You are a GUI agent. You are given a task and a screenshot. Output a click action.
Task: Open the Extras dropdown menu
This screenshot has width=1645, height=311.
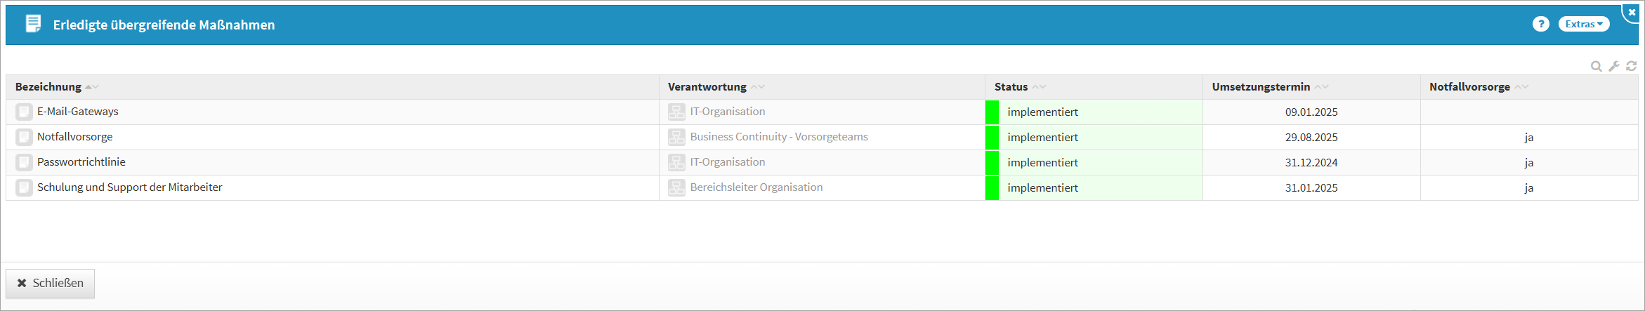pyautogui.click(x=1584, y=25)
